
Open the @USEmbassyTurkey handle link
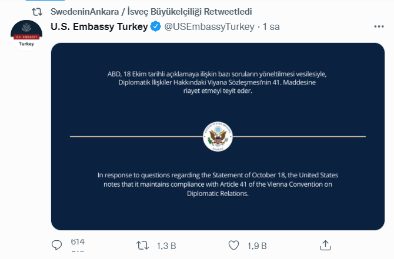click(x=209, y=26)
